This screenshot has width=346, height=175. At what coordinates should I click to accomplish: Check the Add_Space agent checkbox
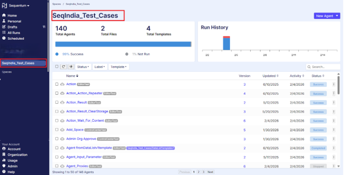click(x=56, y=130)
